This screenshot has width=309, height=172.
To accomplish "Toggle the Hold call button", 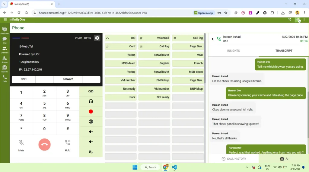I will pos(68,145).
